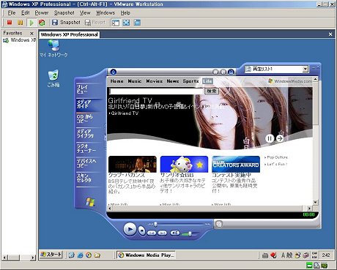
Task: Click the Next track button
Action: (162, 233)
